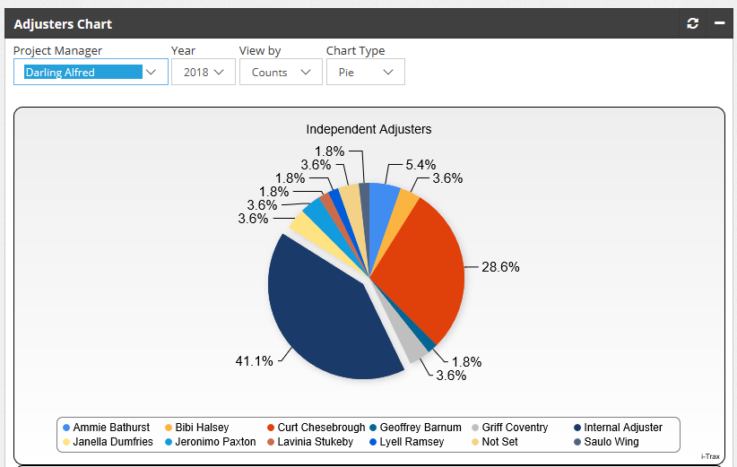Toggle Bibi Halsey legend entry
Viewport: 737px width, 467px height.
click(x=201, y=428)
